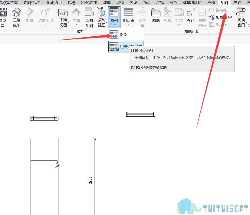Open the 协作 ribbon tab
The height and width of the screenshot is (215, 250).
[x=211, y=2]
